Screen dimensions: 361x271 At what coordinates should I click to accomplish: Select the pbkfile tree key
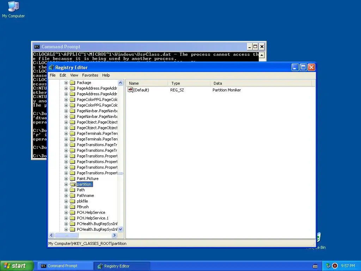tap(82, 201)
